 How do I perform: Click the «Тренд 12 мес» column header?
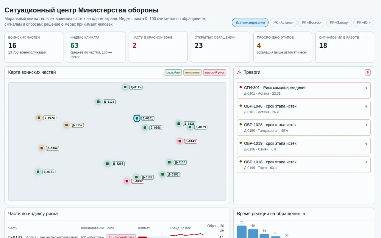pos(180,228)
